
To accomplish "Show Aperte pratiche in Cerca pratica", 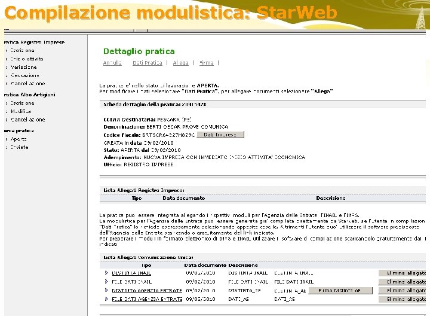I will point(19,139).
